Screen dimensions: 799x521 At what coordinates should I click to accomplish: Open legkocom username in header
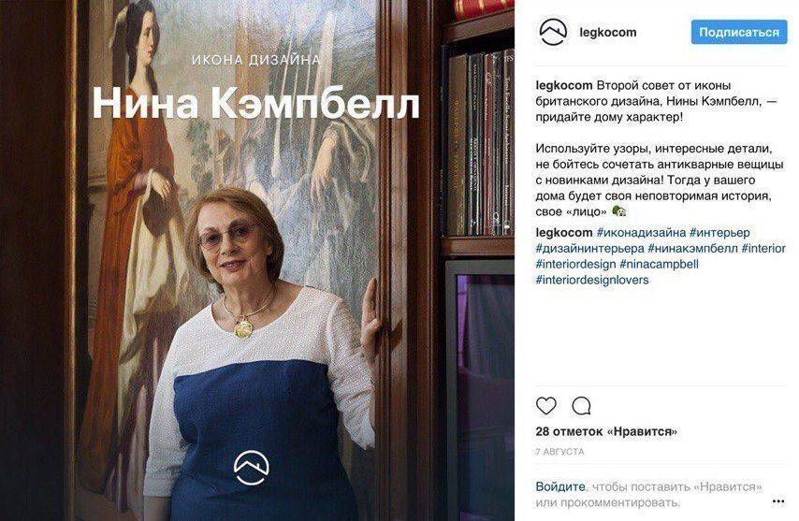coord(608,32)
